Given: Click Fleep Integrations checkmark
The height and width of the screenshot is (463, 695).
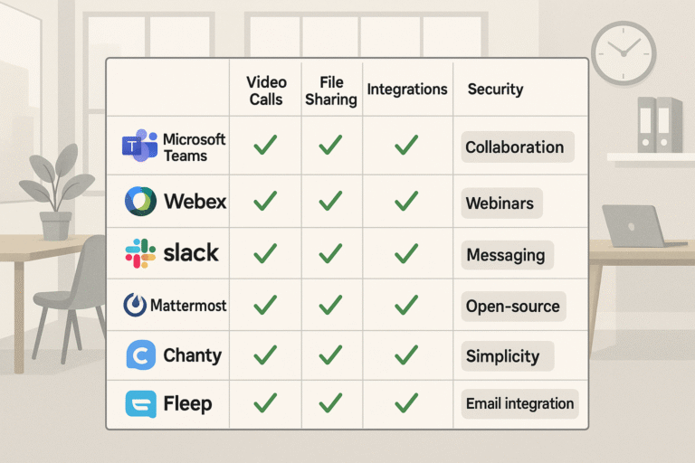Looking at the screenshot, I should tap(406, 402).
